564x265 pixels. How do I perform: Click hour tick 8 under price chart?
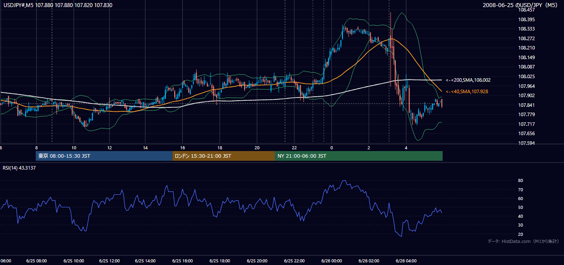37,148
